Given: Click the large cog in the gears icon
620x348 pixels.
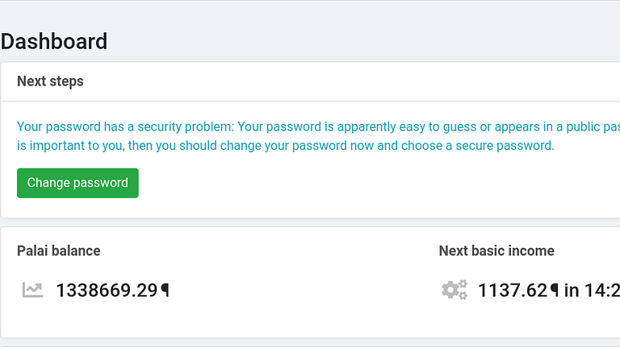Looking at the screenshot, I should (x=450, y=290).
